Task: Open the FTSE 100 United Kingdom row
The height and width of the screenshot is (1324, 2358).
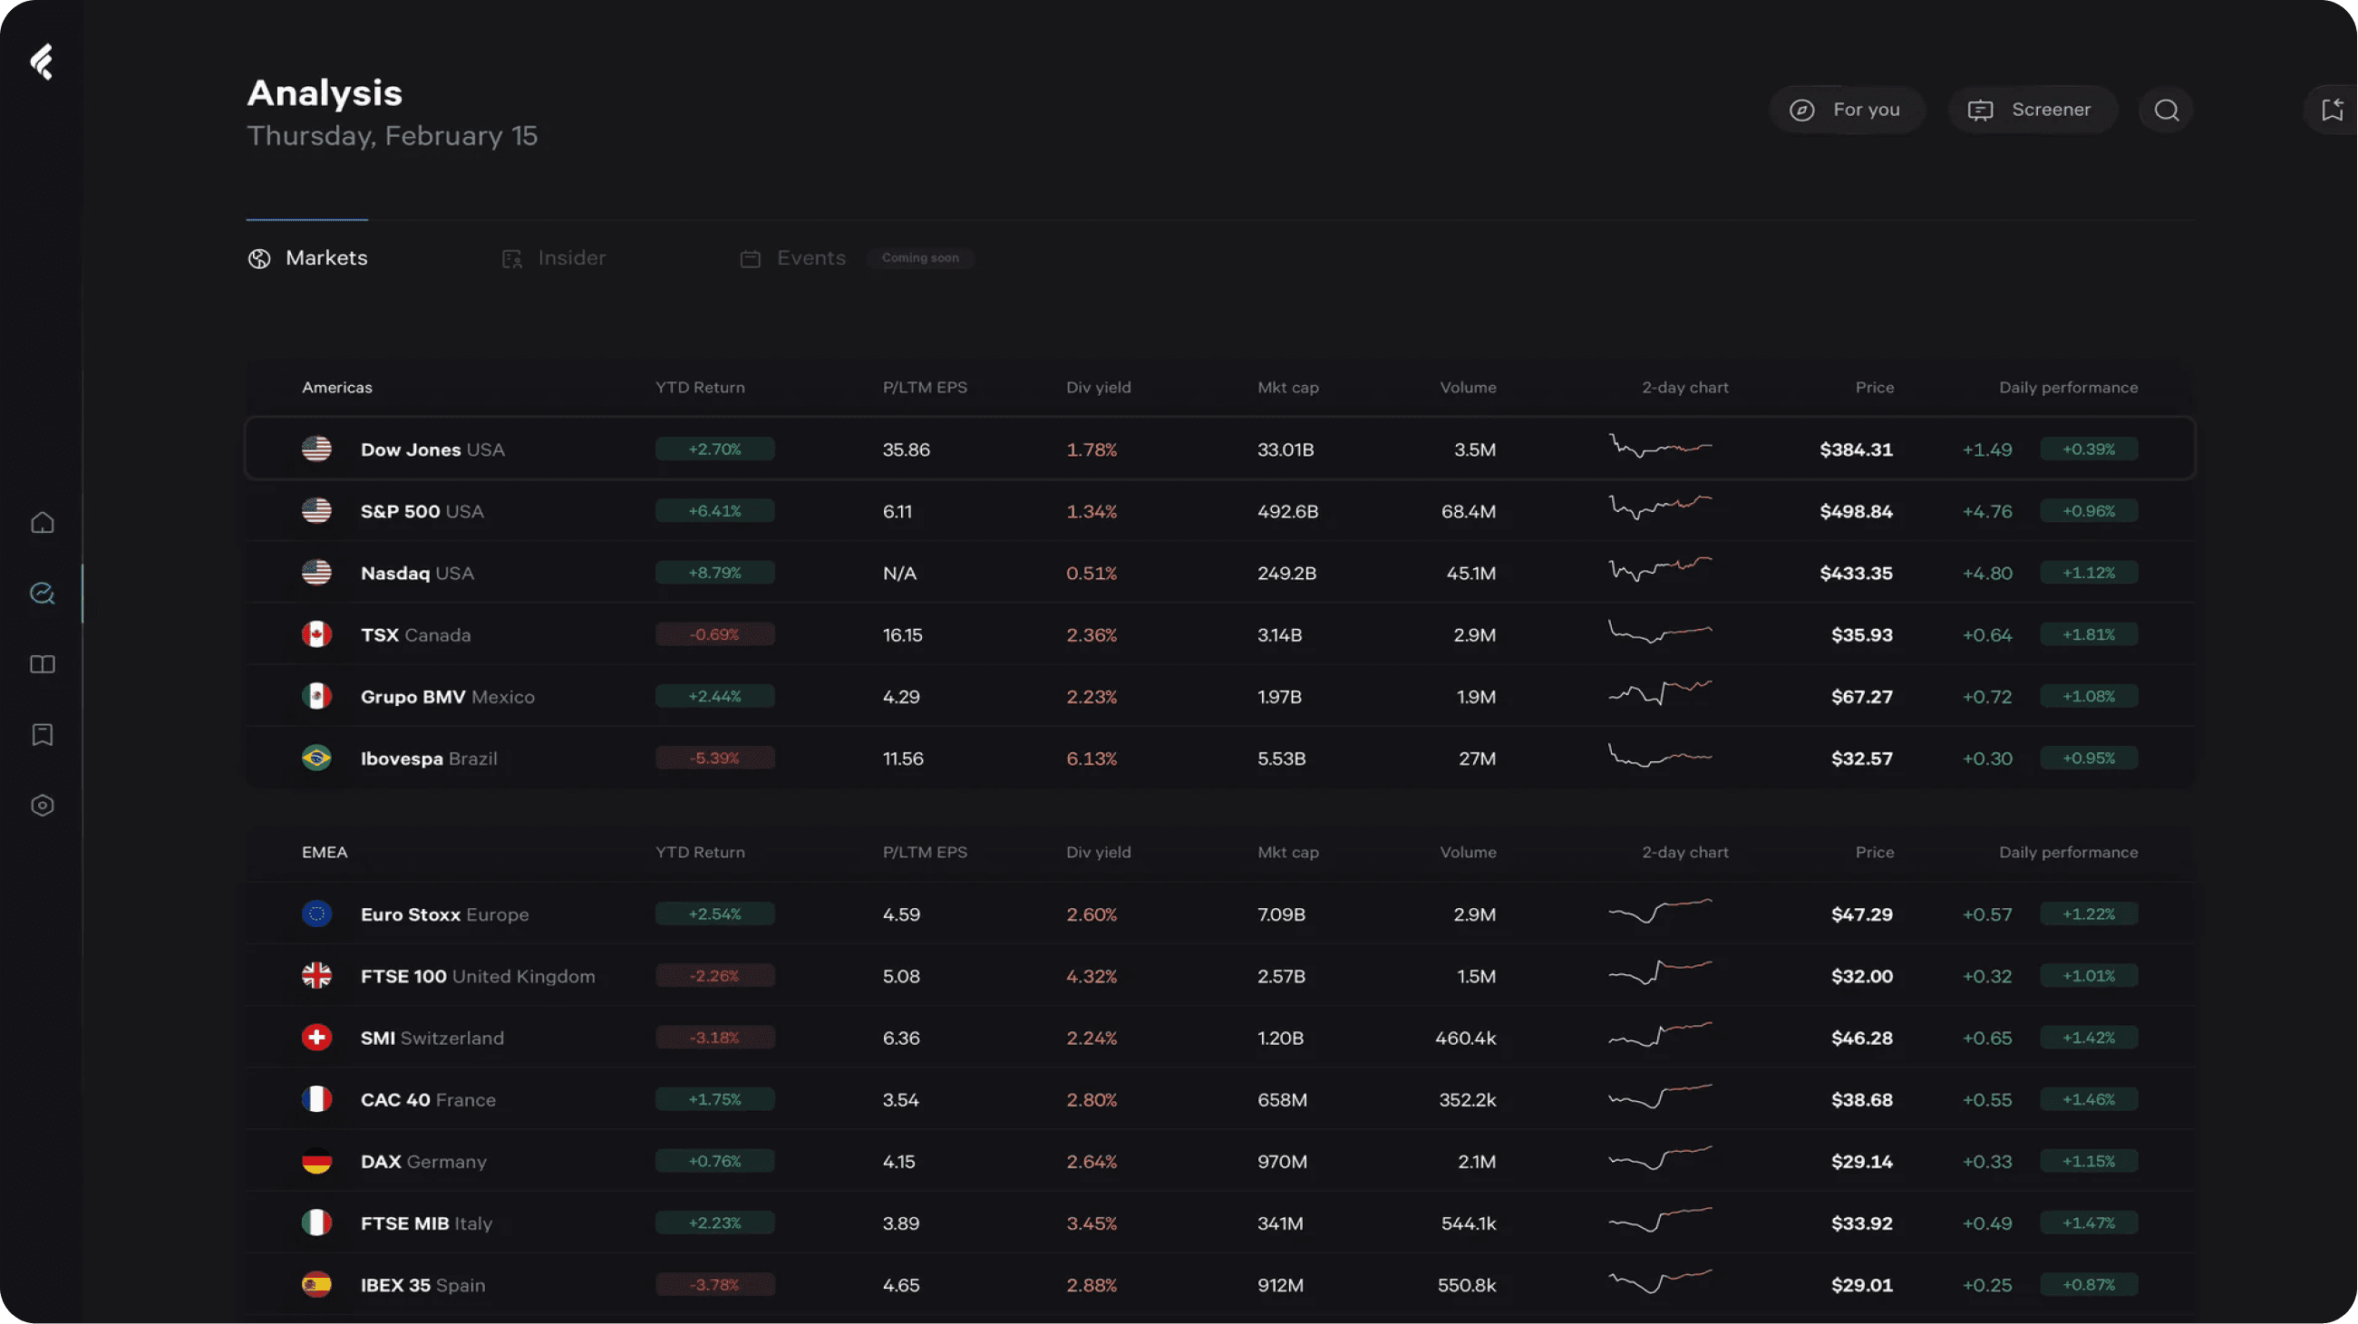Action: (x=1220, y=975)
